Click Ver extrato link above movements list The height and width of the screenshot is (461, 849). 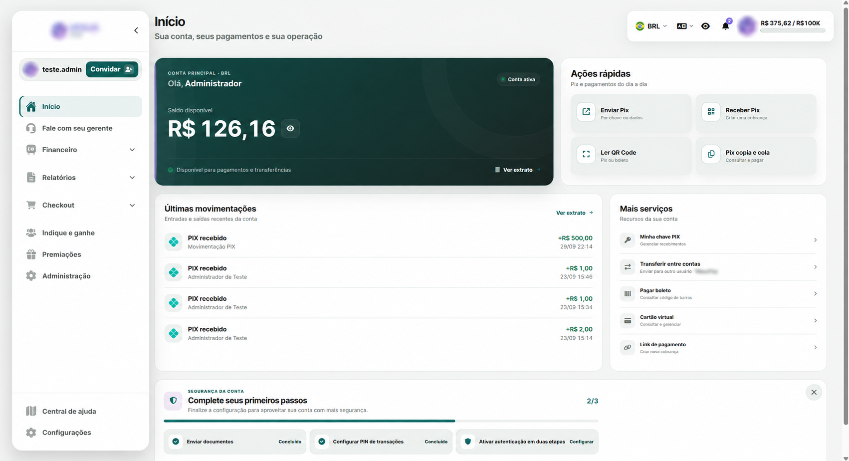point(574,213)
